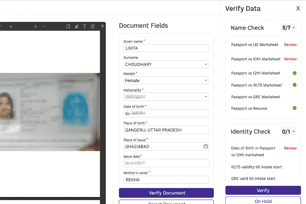Click the Verify Document button
The image size is (306, 204).
pyautogui.click(x=166, y=193)
